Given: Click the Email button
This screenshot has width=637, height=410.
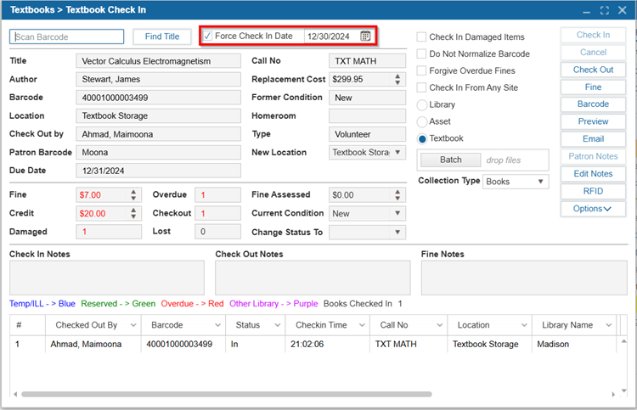Looking at the screenshot, I should tap(593, 139).
